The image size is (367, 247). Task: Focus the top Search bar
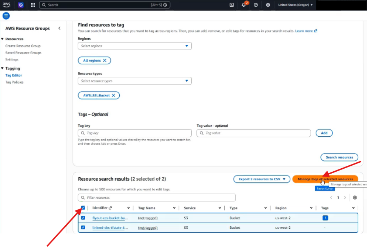105,5
